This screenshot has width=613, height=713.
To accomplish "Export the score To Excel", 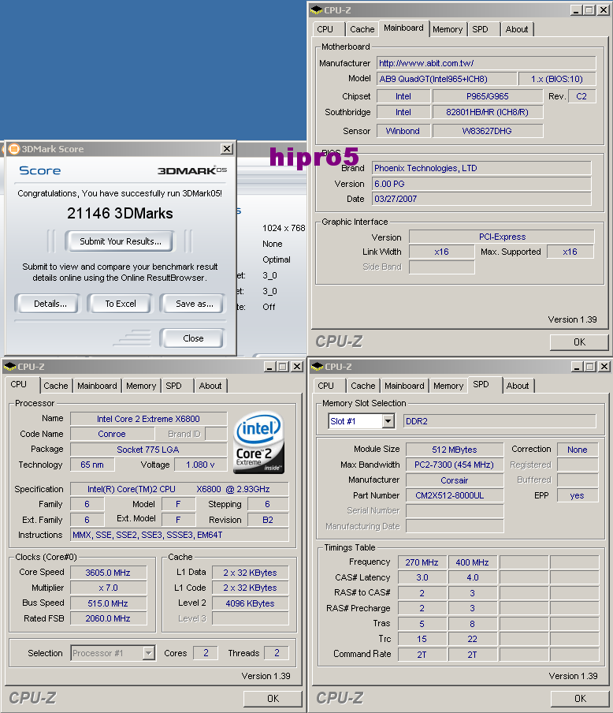I will 121,304.
